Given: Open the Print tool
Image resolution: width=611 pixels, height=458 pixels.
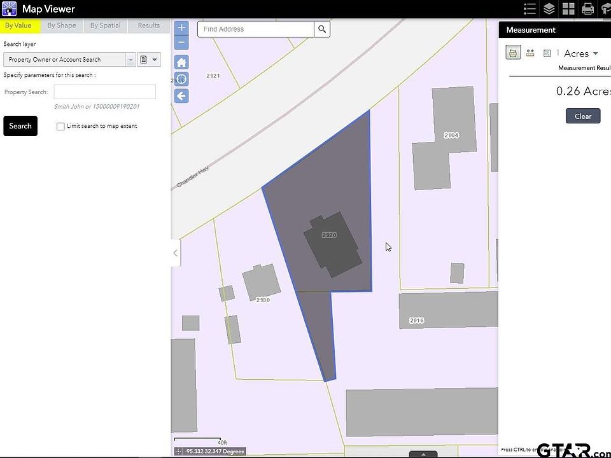Looking at the screenshot, I should coord(588,9).
